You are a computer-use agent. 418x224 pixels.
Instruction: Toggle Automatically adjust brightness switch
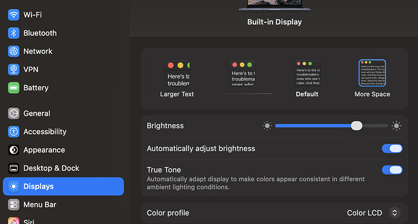[x=392, y=148]
